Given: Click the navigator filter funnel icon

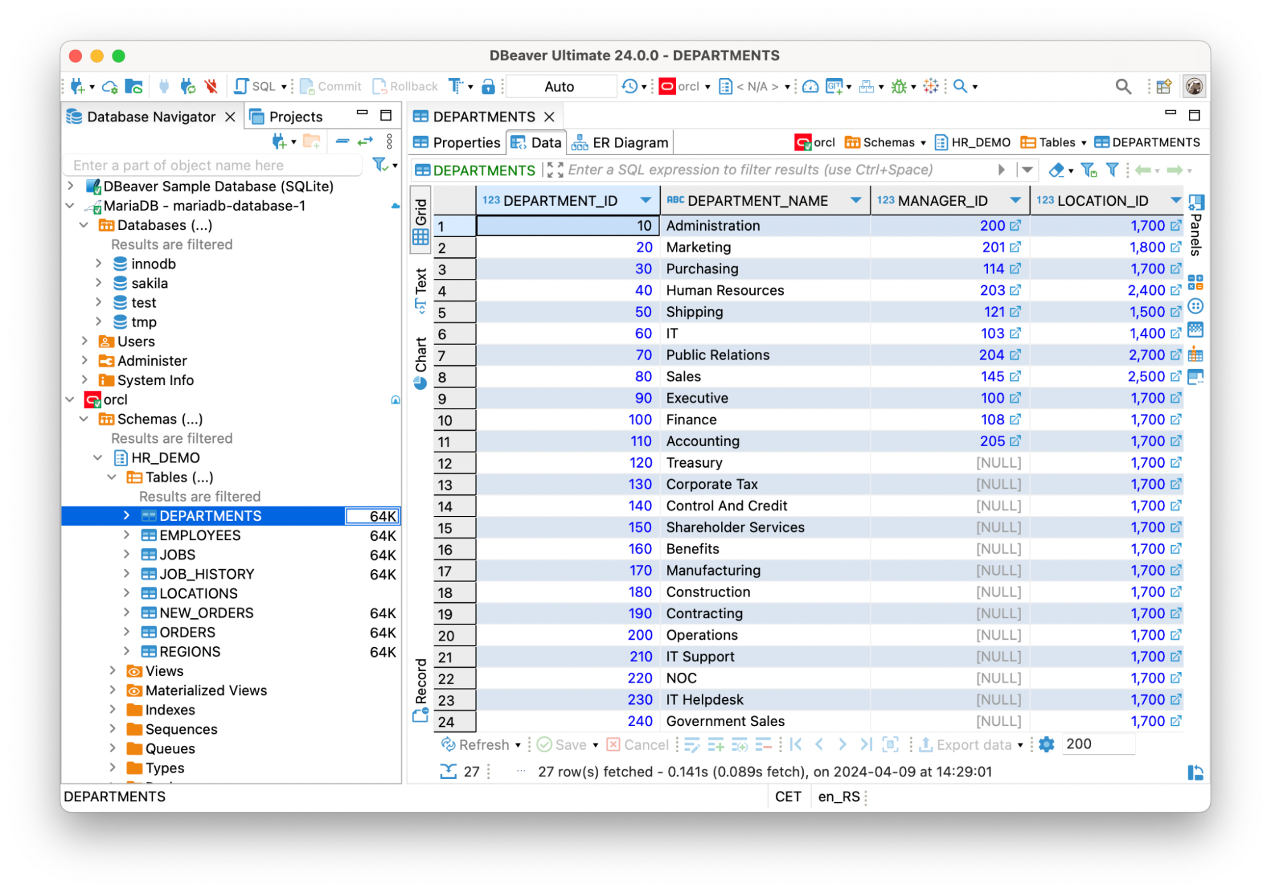Looking at the screenshot, I should coord(380,165).
